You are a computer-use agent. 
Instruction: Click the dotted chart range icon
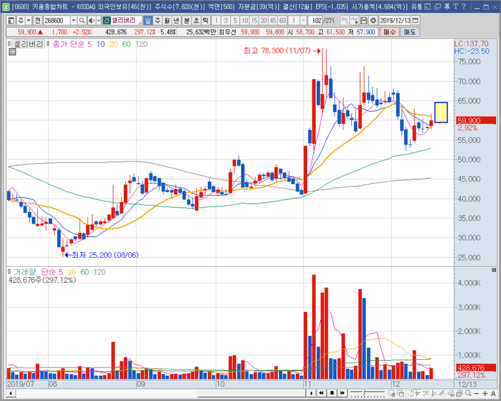coord(409,393)
